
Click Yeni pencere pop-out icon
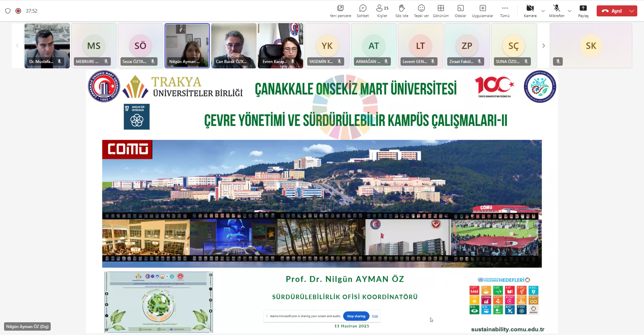click(x=340, y=11)
